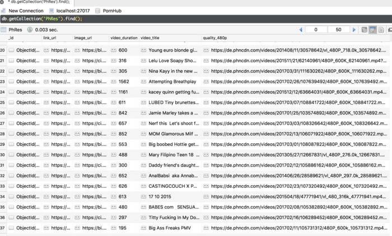This screenshot has width=392, height=236.
Task: Click the localhost:27017 server icon
Action: click(52, 11)
